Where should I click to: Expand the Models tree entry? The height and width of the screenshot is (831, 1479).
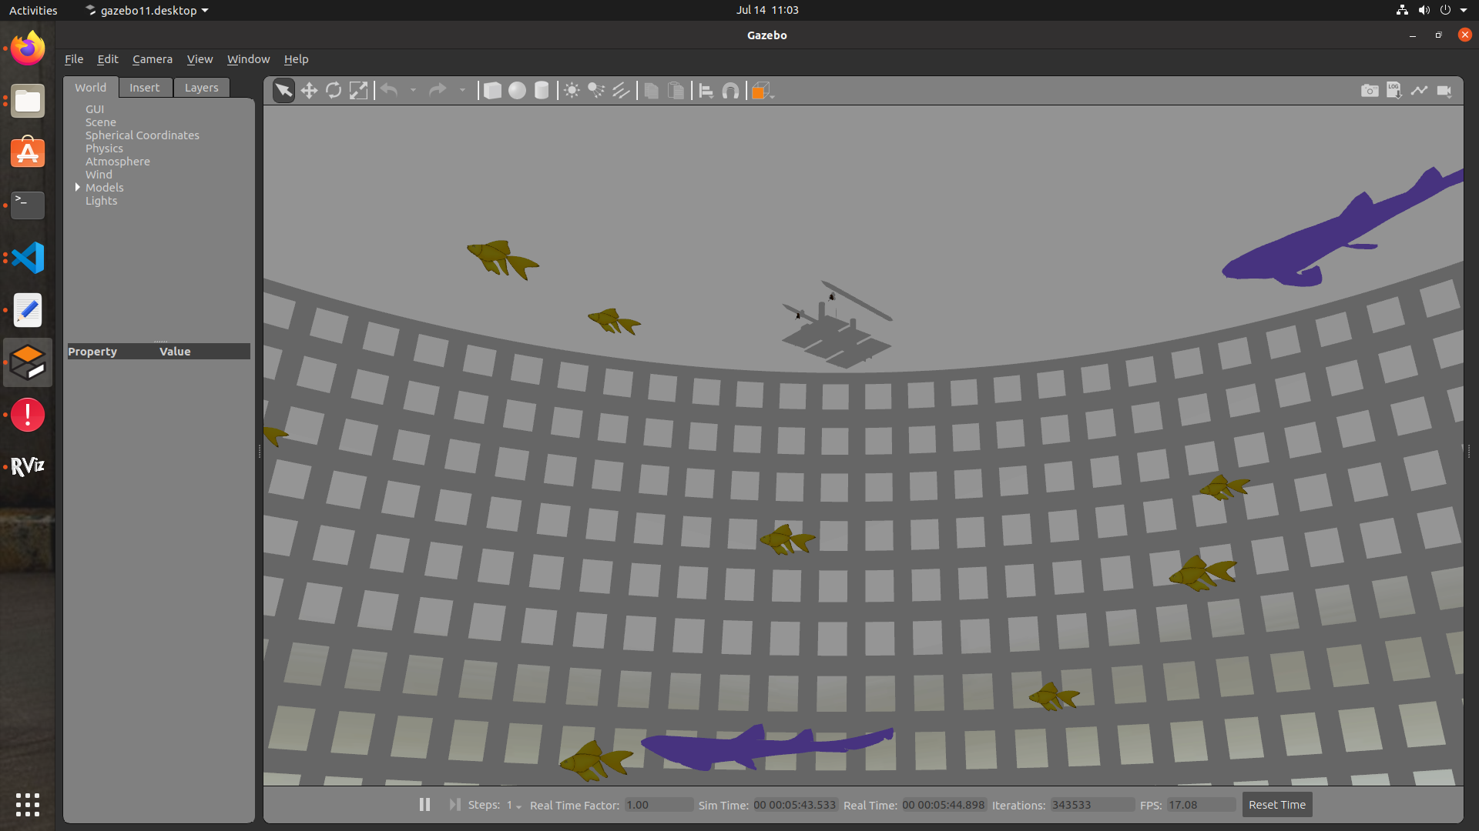pos(78,187)
